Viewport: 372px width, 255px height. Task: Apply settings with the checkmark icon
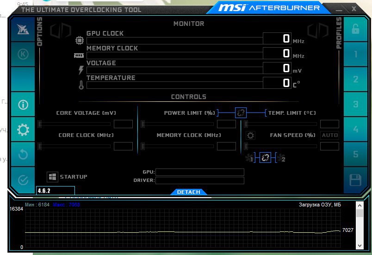click(x=23, y=180)
